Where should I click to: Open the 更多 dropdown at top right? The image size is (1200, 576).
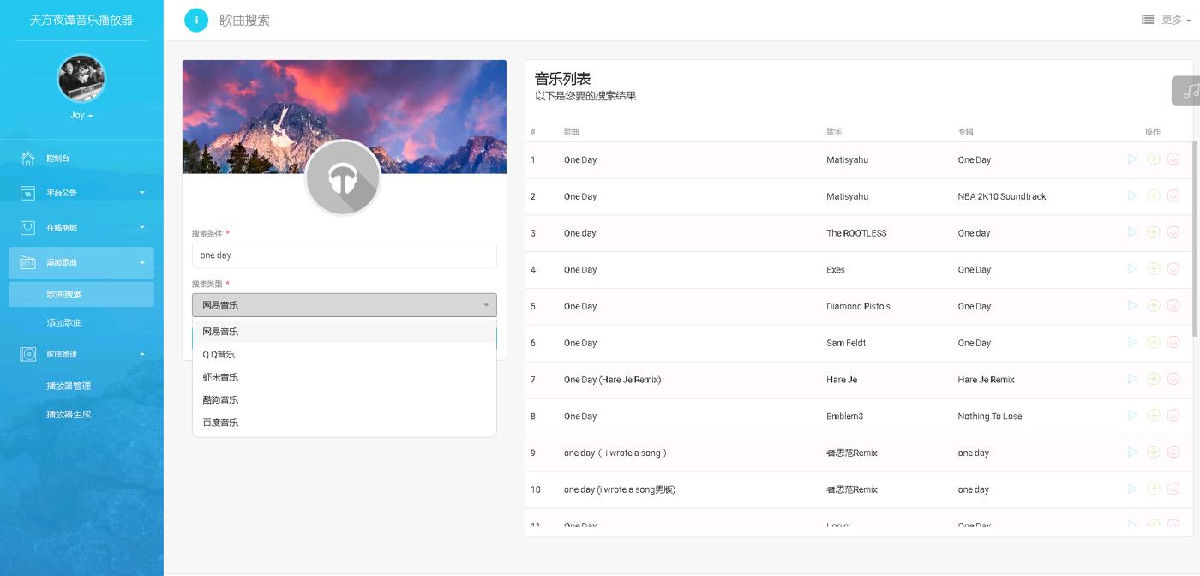click(x=1175, y=19)
